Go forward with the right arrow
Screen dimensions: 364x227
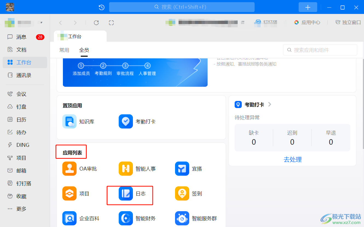tap(75, 23)
